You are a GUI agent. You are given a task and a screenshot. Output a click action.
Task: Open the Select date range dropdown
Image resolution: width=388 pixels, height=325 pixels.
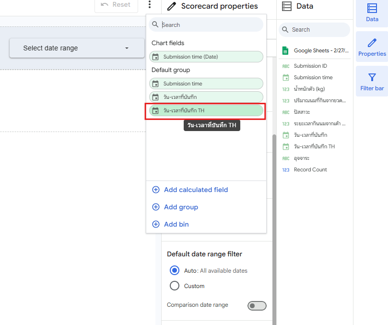pos(77,48)
